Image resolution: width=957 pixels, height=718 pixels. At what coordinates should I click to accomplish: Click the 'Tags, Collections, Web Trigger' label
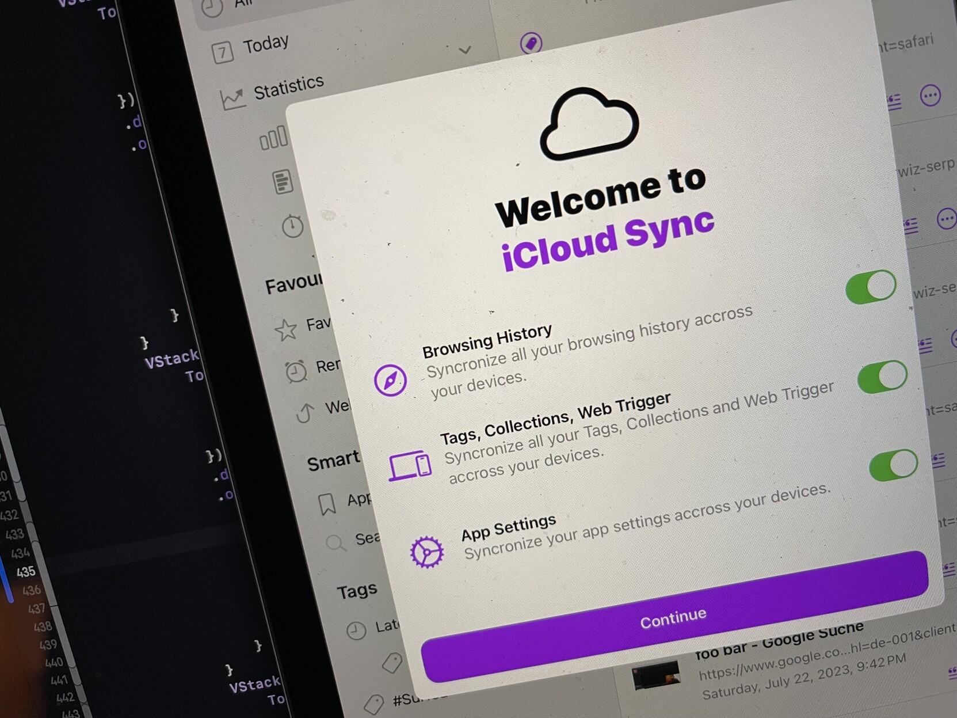click(x=555, y=419)
